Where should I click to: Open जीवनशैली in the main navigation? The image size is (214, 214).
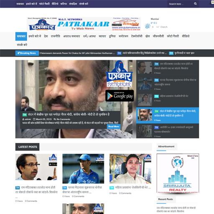coord(158,36)
